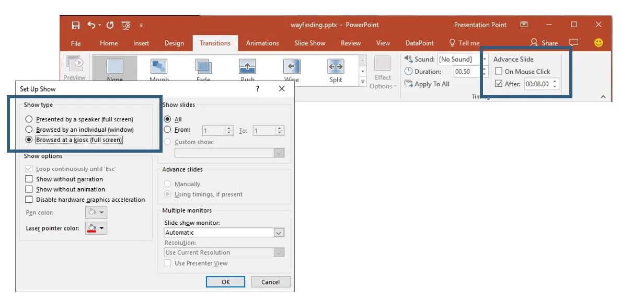Image resolution: width=621 pixels, height=298 pixels.
Task: Open Ribbon Display Options icon
Action: pos(524,25)
